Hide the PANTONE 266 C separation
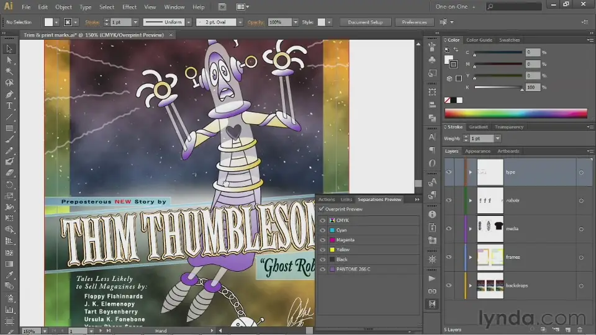The width and height of the screenshot is (596, 335). [322, 269]
